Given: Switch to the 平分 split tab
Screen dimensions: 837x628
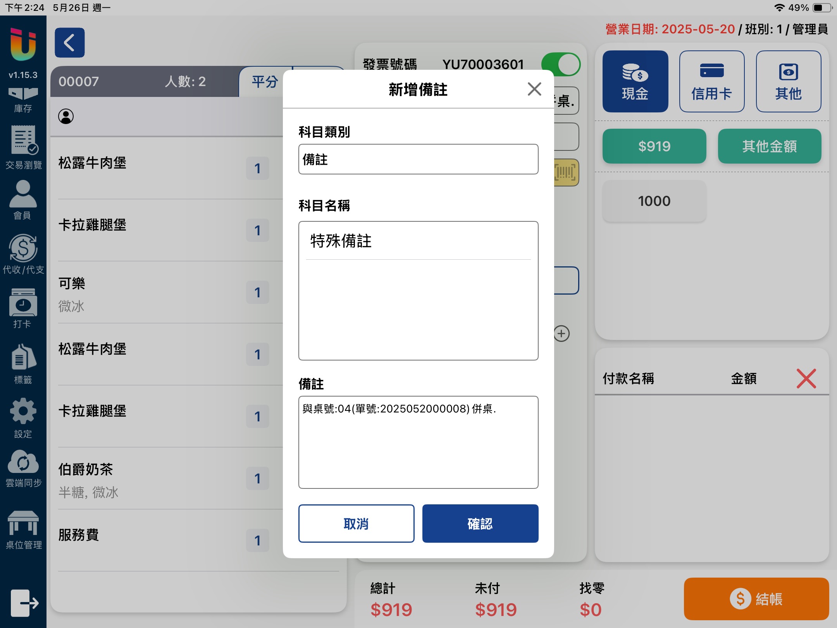Looking at the screenshot, I should point(265,82).
